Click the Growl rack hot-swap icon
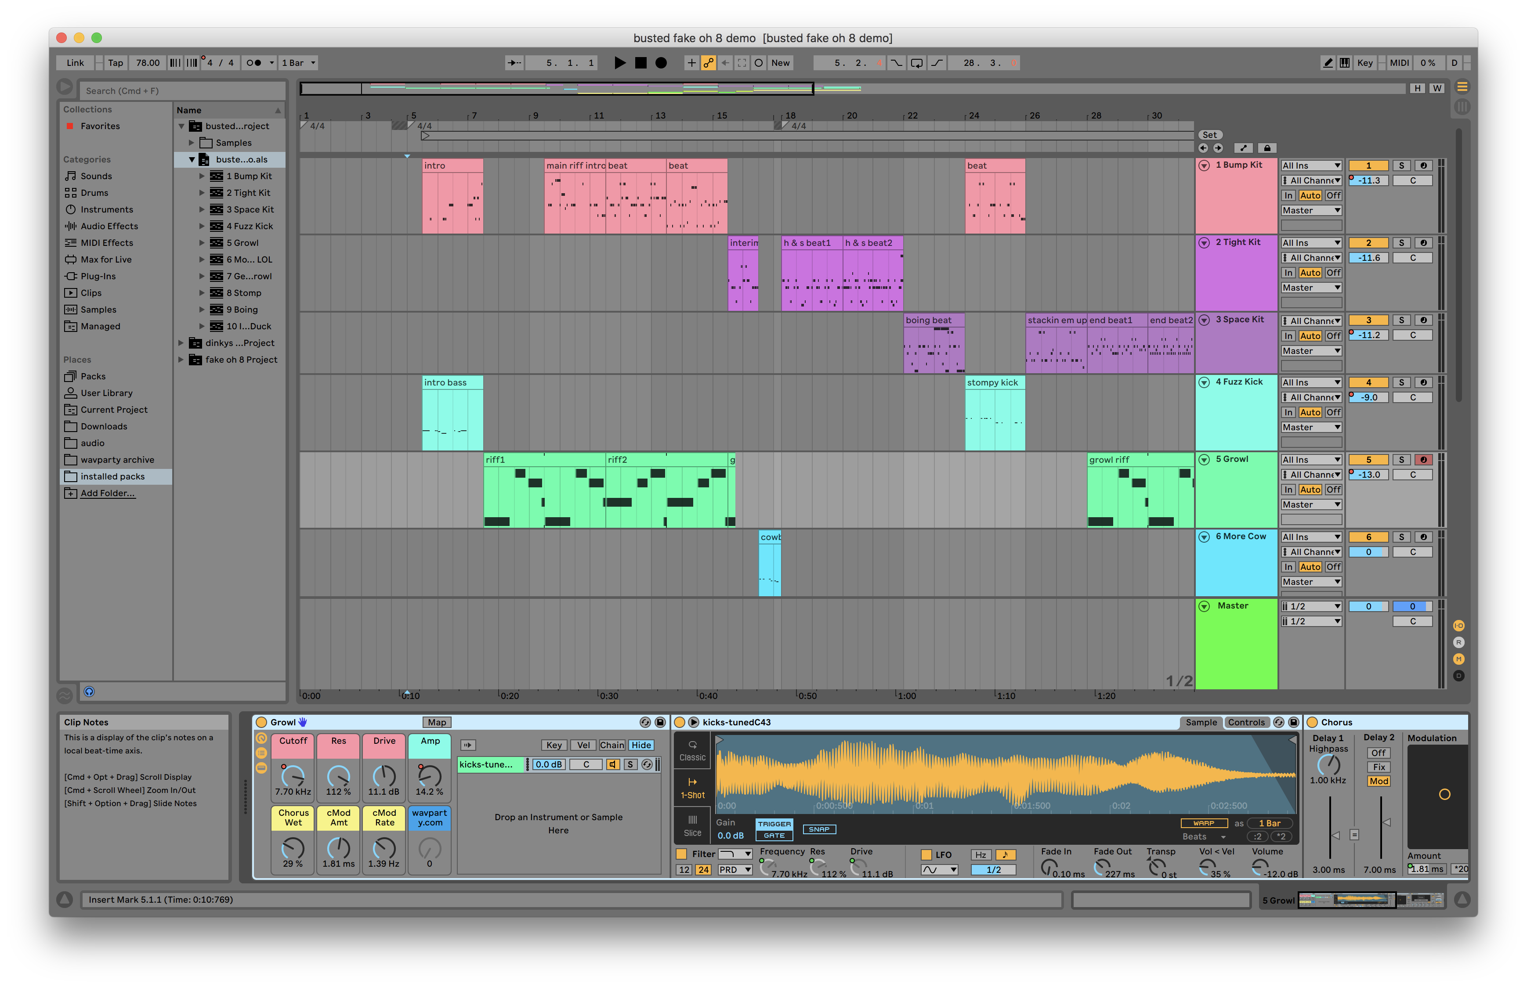The height and width of the screenshot is (987, 1527). pos(645,722)
